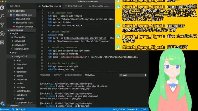The image size is (198, 111).
Task: Click 'Ln 7, Col 10' in status bar
Action: (119, 109)
